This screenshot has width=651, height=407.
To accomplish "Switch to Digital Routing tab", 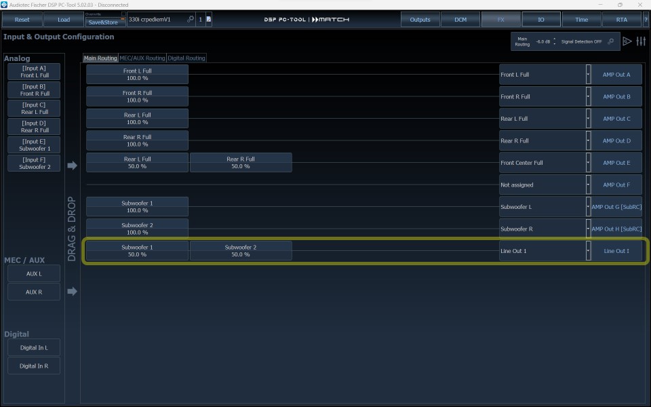I will 186,58.
